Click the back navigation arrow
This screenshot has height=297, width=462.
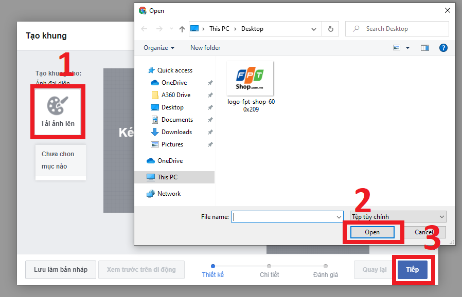click(x=144, y=29)
